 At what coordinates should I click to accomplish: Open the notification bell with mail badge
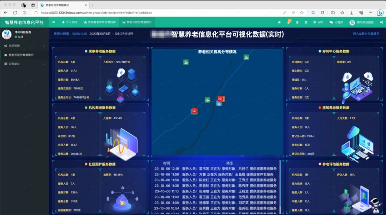point(288,22)
